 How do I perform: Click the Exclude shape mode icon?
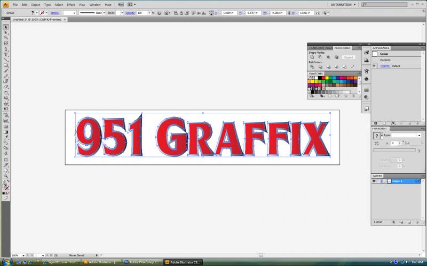(x=337, y=57)
